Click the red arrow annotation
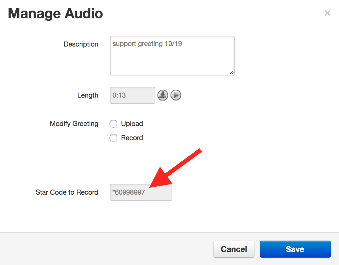 (175, 168)
